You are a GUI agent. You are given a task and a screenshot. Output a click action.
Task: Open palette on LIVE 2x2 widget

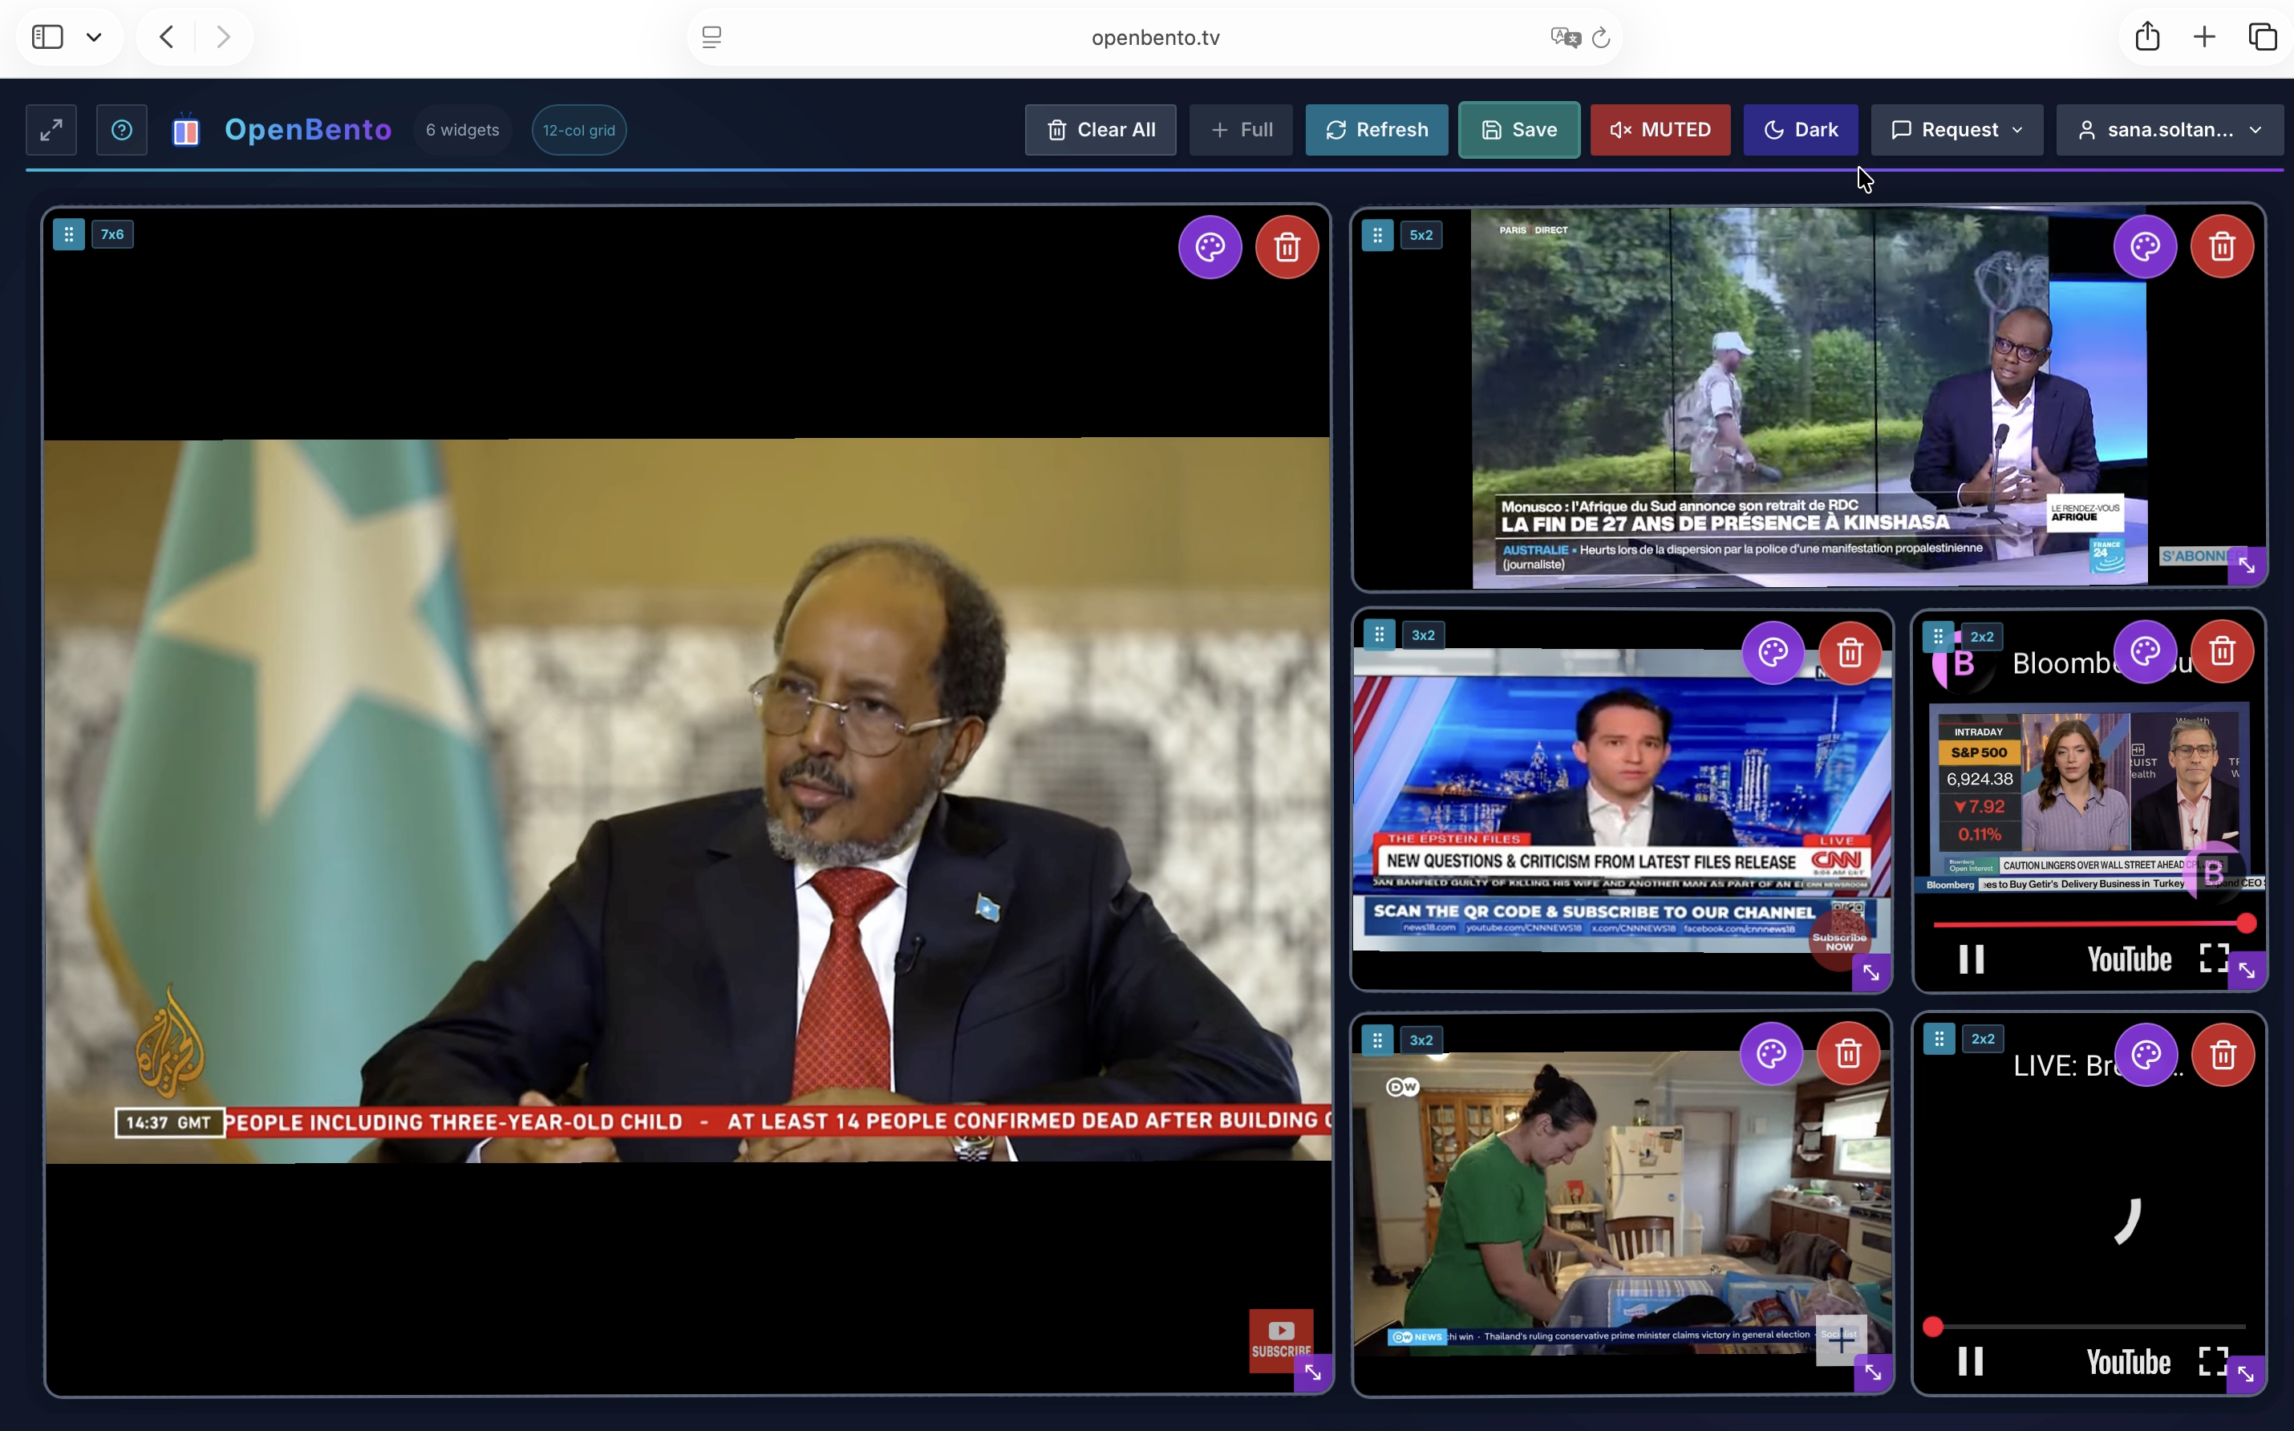(x=2146, y=1054)
